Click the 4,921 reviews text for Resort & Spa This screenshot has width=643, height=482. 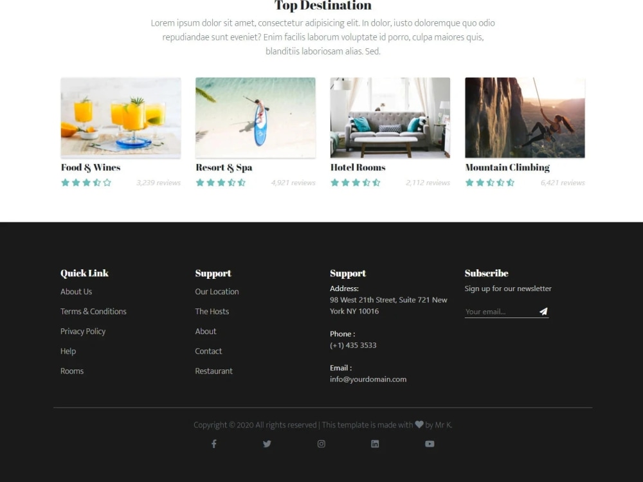[x=293, y=182]
